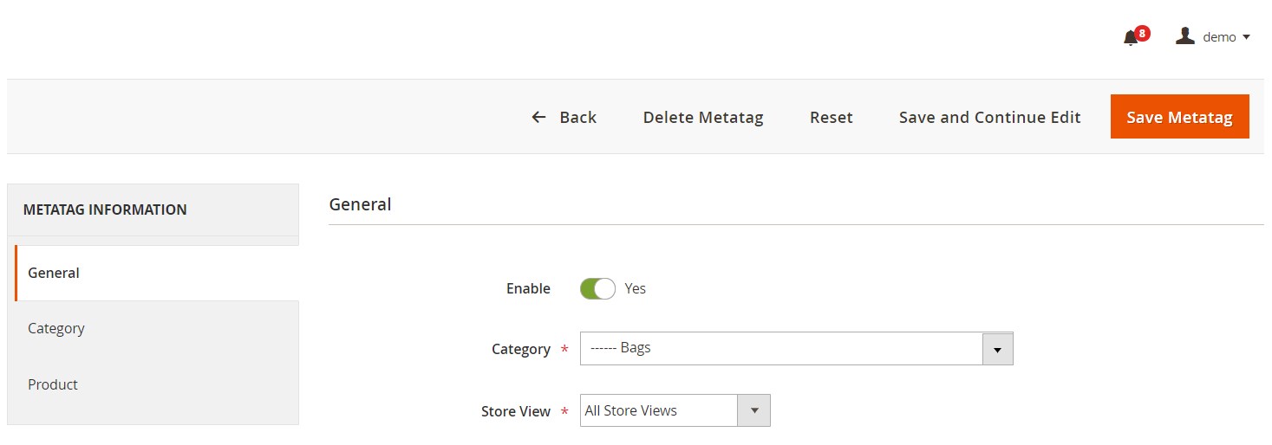The width and height of the screenshot is (1272, 445).
Task: Click Save and Continue Edit
Action: pos(989,117)
